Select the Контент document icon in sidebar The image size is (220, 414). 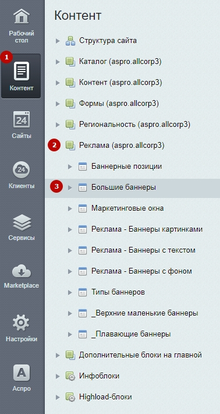[22, 71]
